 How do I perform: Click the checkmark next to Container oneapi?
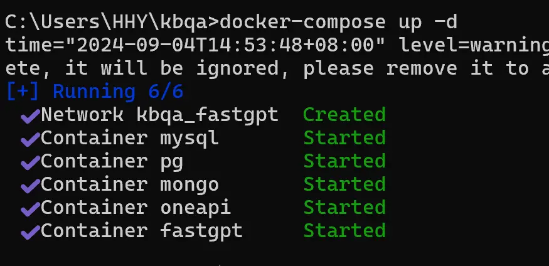(x=29, y=210)
